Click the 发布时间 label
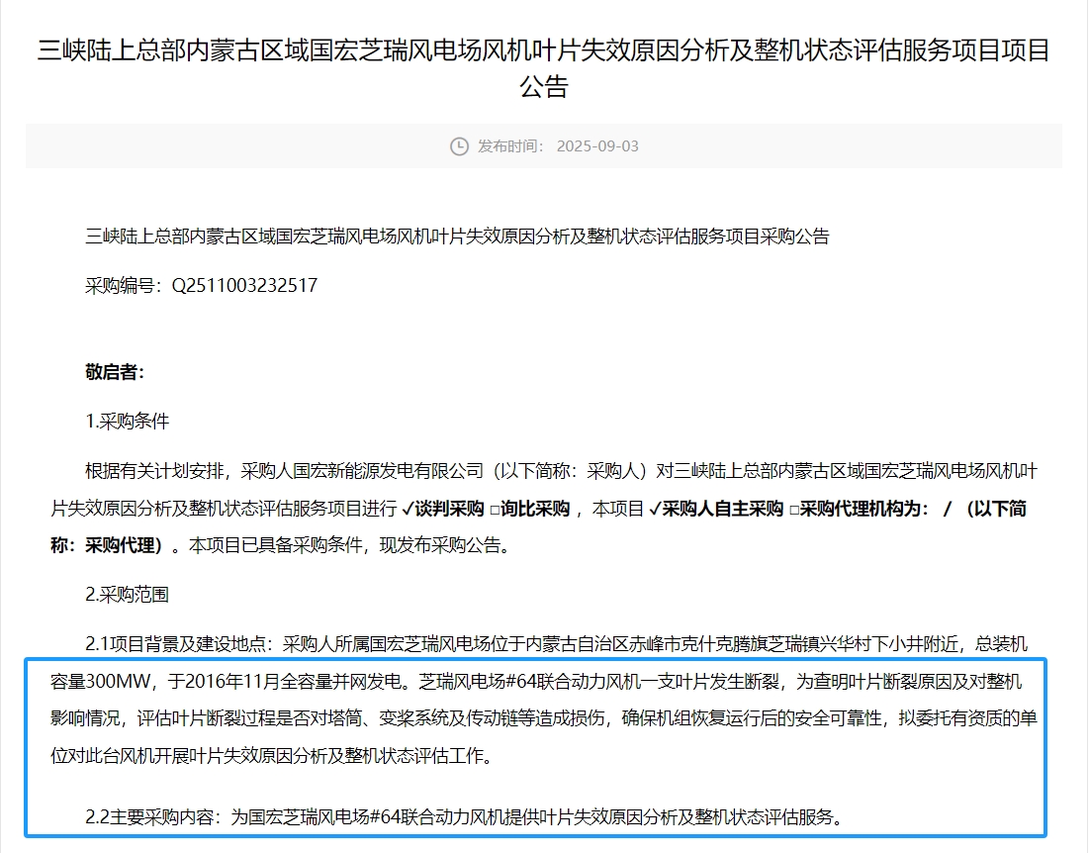The width and height of the screenshot is (1090, 853). 510,146
